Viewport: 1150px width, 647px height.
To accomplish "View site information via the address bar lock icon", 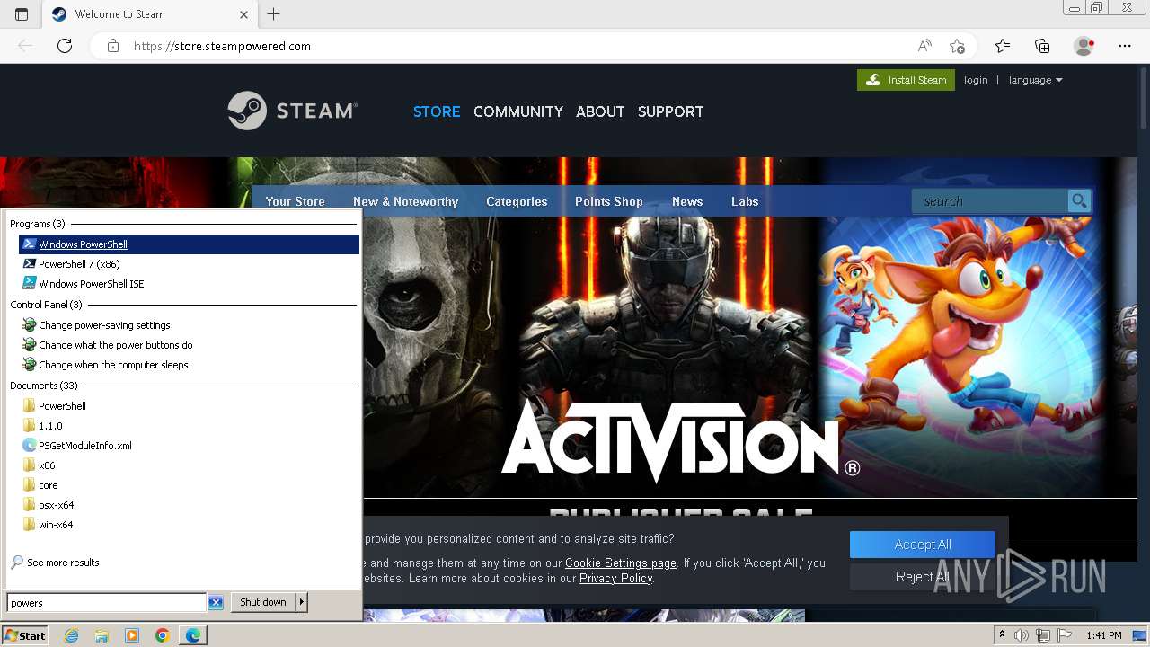I will click(x=113, y=46).
